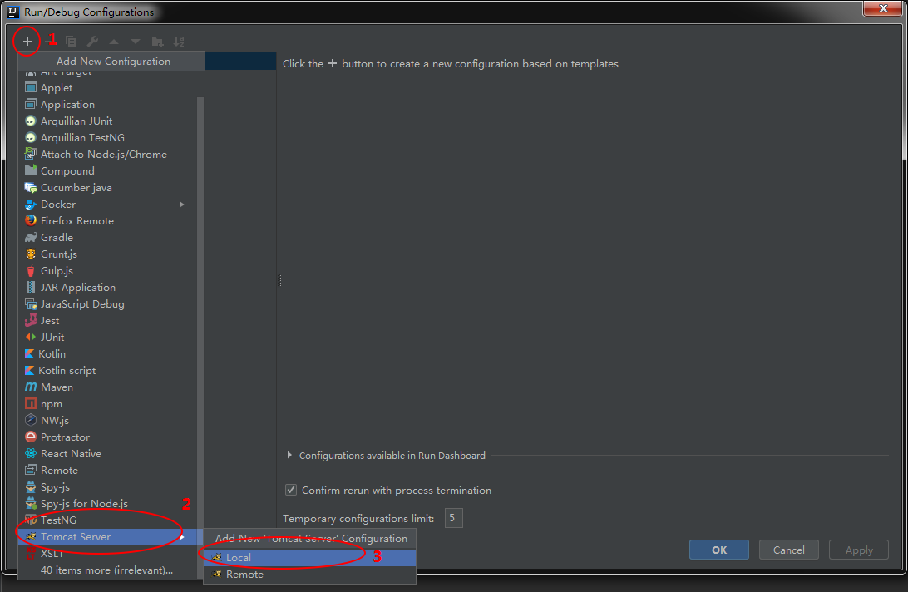Screen dimensions: 908x592
Task: Close the Run/Debug Configurations dialog
Action: click(883, 8)
